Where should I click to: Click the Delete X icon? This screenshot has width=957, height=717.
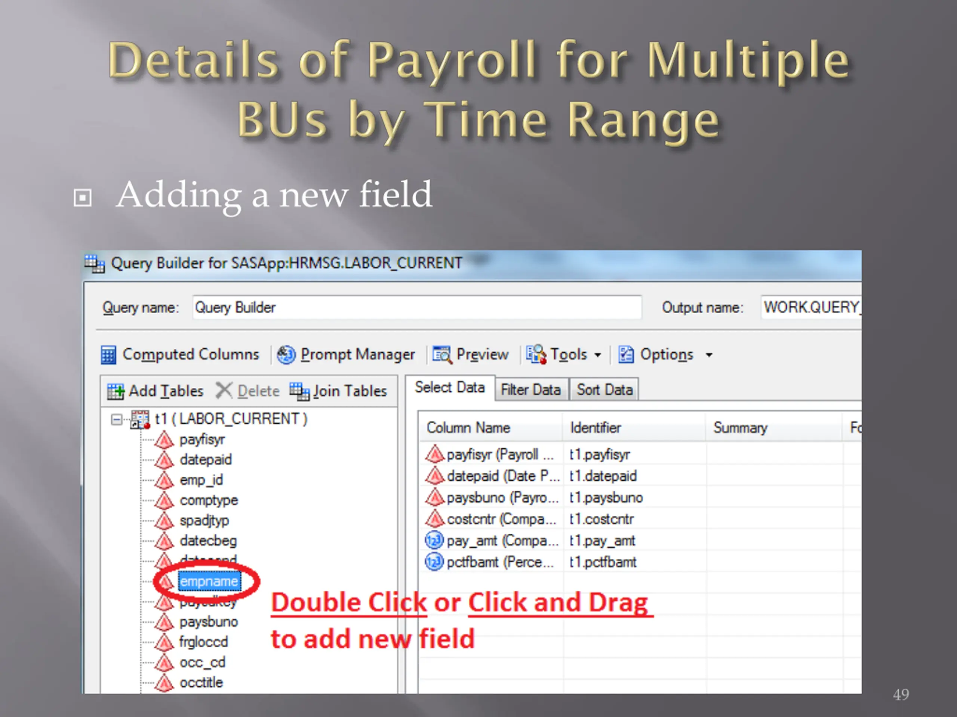pos(224,391)
